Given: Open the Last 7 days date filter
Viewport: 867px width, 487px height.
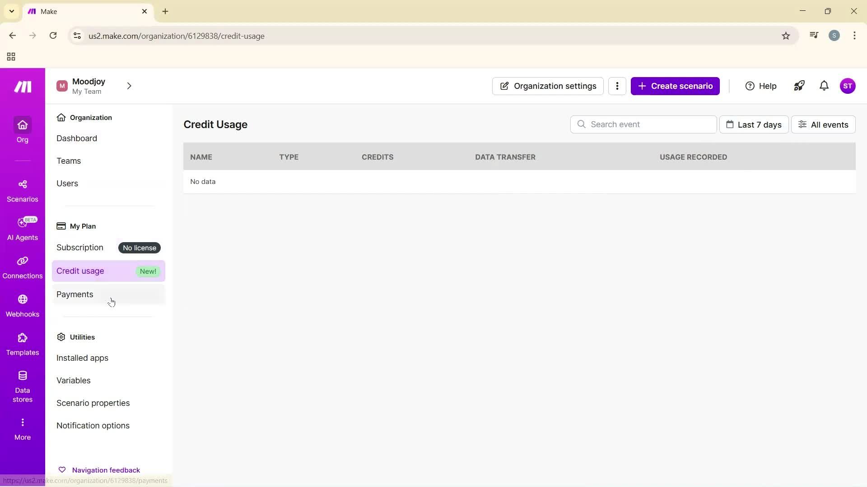Looking at the screenshot, I should tap(754, 124).
